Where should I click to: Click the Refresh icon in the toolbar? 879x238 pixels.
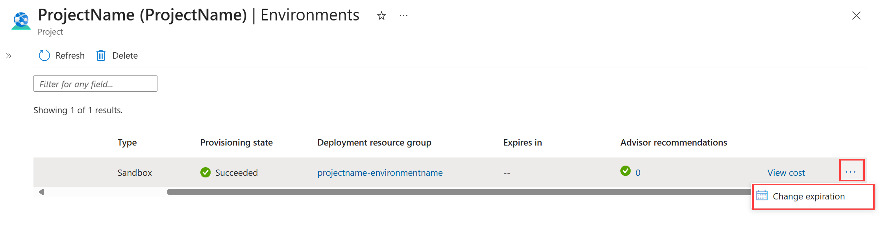point(44,55)
